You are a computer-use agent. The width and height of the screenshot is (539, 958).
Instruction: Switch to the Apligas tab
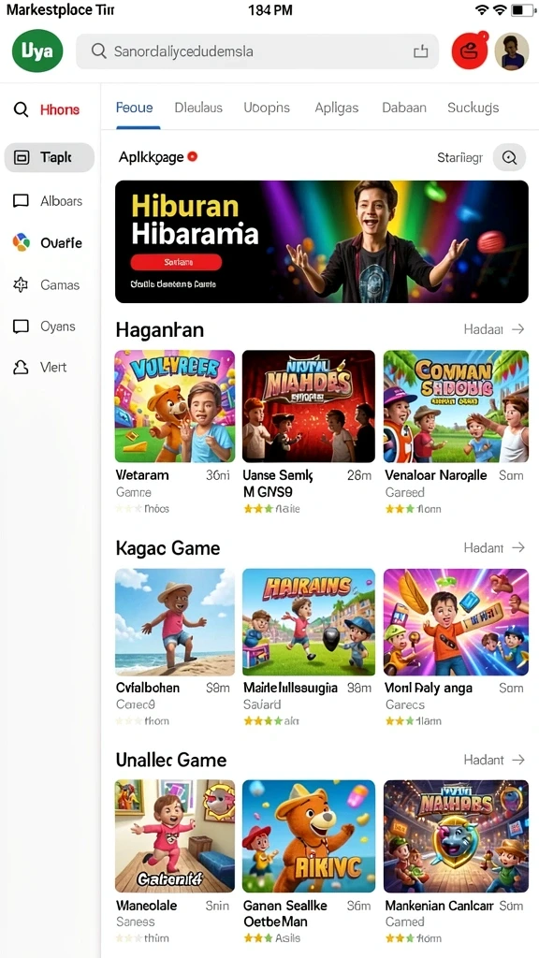click(x=336, y=109)
